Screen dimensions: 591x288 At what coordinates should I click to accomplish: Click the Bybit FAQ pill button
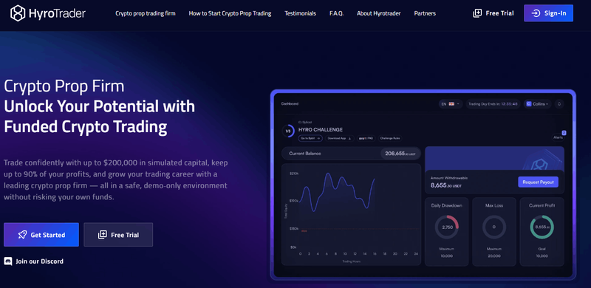click(366, 138)
